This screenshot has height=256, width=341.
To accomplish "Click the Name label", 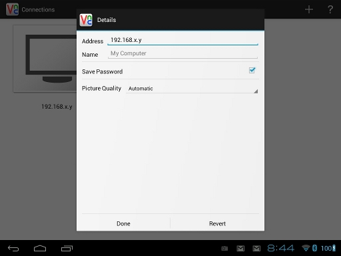I will (90, 55).
